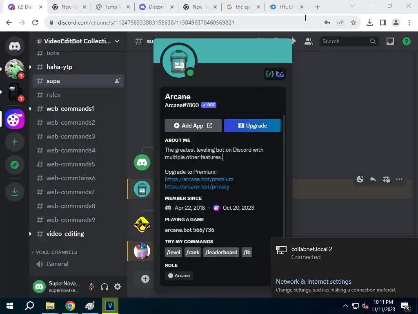Viewport: 418px width, 314px height.
Task: Click the Add Reaction emoji icon
Action: click(360, 179)
